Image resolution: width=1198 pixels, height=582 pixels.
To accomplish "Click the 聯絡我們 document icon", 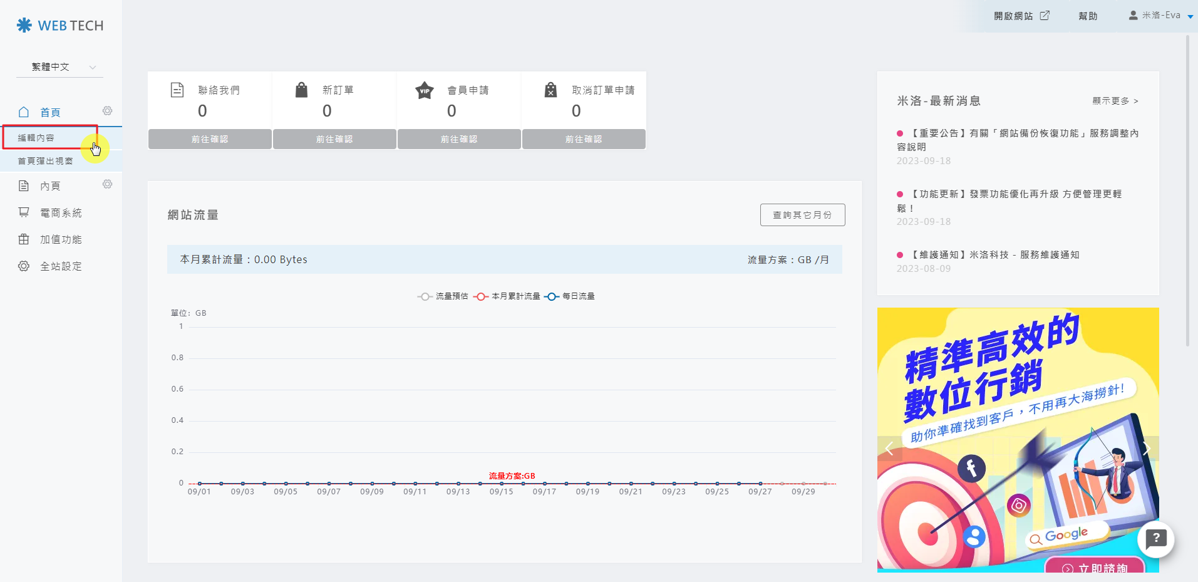I will click(177, 90).
